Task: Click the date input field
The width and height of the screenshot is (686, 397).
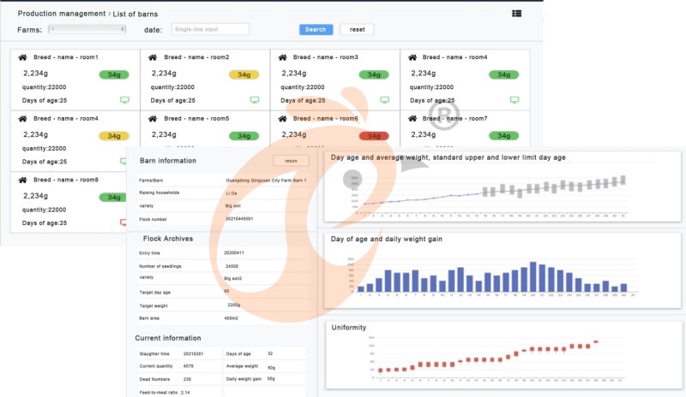Action: (x=210, y=29)
